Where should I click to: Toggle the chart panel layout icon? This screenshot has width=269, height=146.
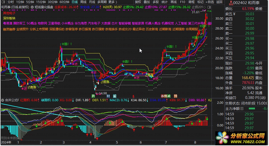point(209,7)
